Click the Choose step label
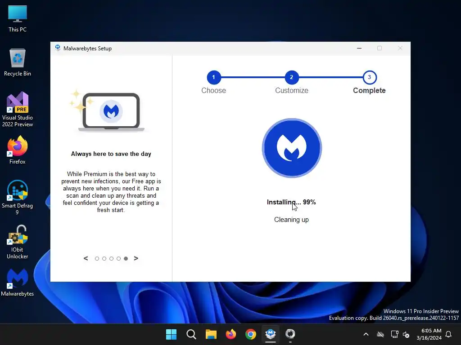The width and height of the screenshot is (461, 345). tap(214, 90)
